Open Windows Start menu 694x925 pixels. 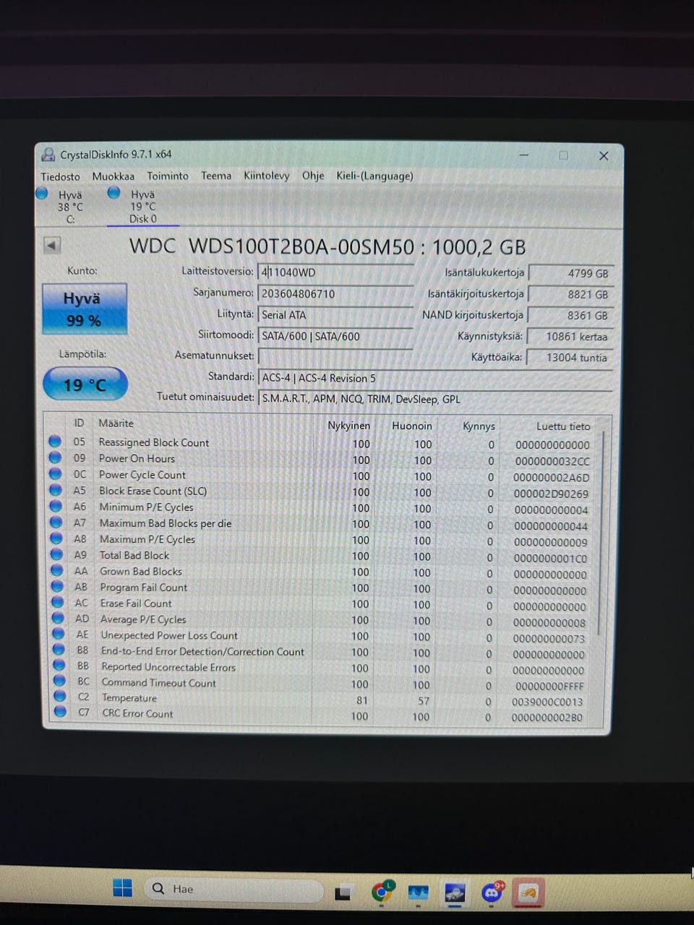tap(123, 889)
